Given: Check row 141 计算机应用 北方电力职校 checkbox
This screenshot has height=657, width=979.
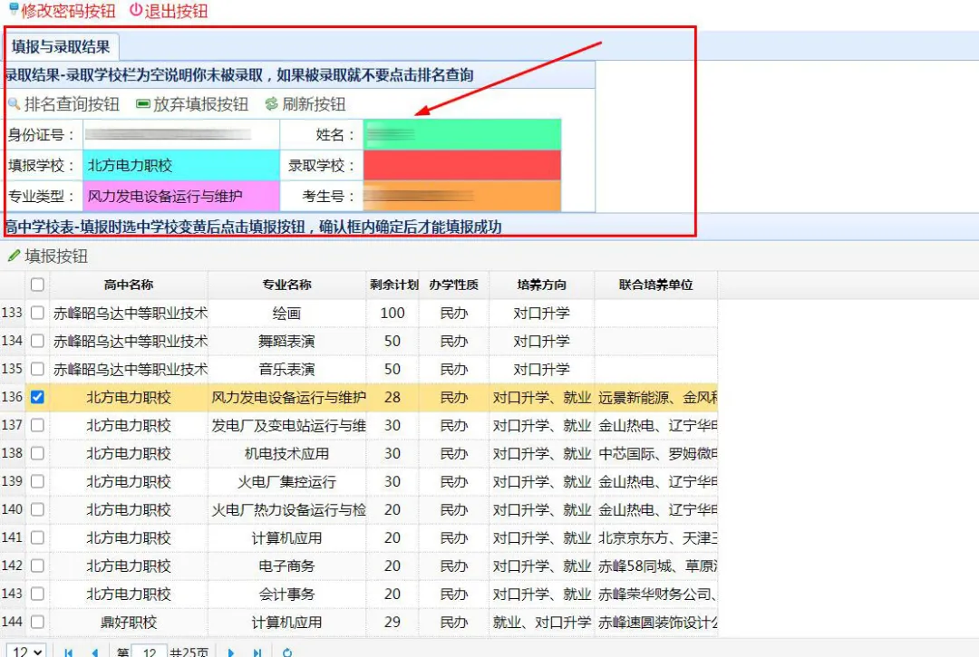Looking at the screenshot, I should coord(37,537).
